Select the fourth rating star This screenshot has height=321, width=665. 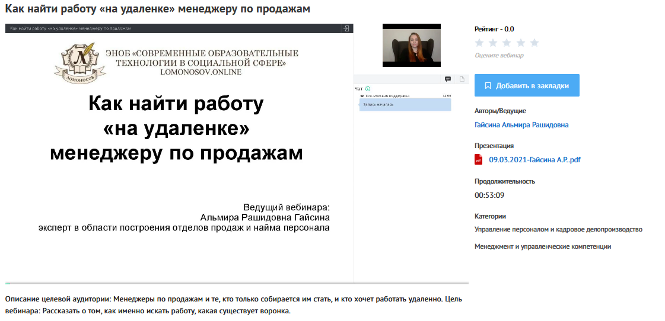pyautogui.click(x=520, y=43)
